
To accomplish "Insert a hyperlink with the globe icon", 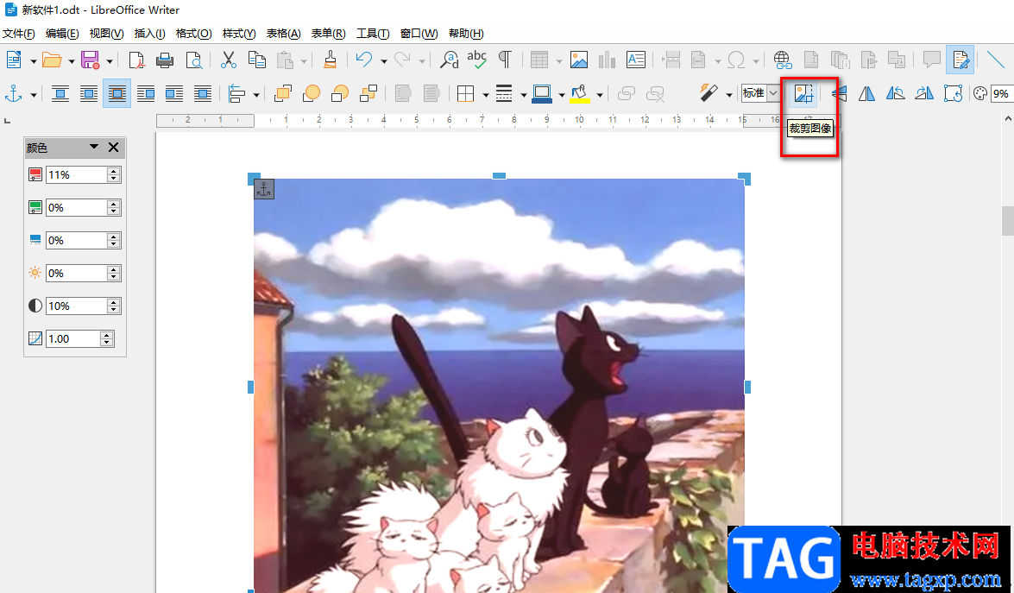I will pos(783,60).
